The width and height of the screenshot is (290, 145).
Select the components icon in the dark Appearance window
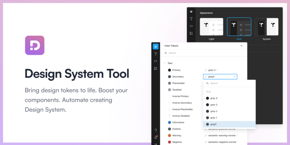(191, 33)
